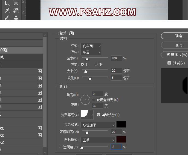Select the Crop tool

(7, 3)
